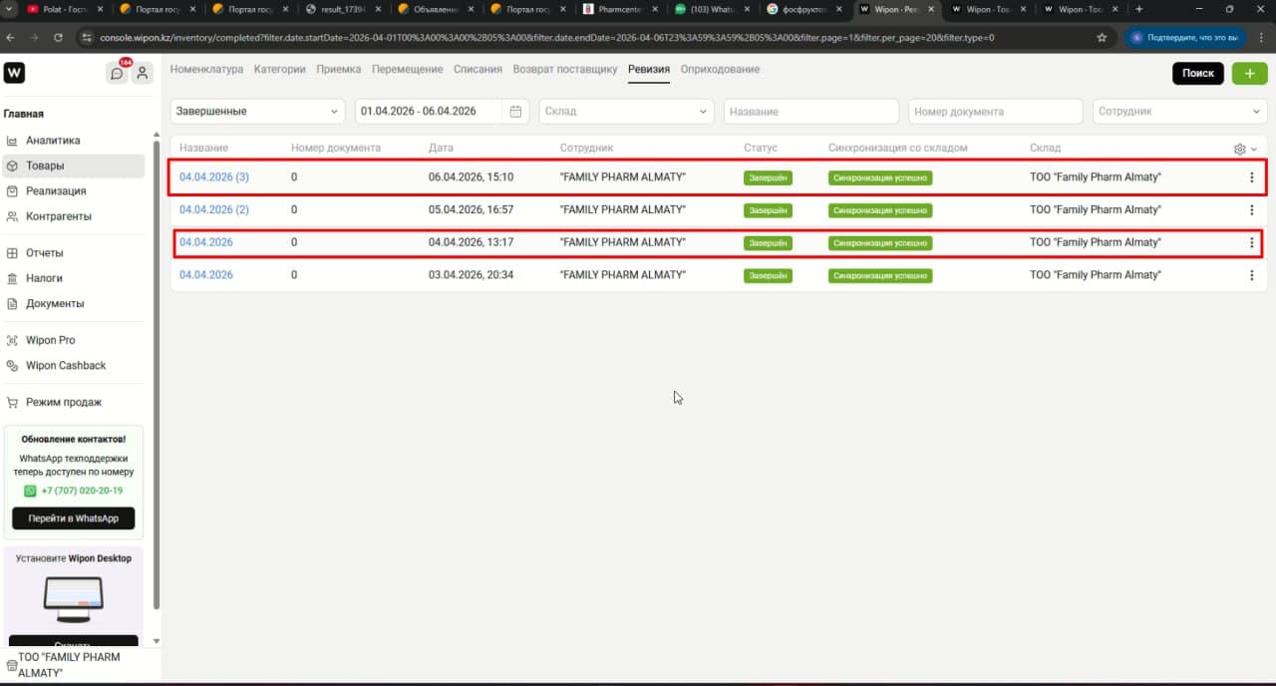Viewport: 1276px width, 686px height.
Task: Click the Wipon logo icon
Action: (x=14, y=73)
